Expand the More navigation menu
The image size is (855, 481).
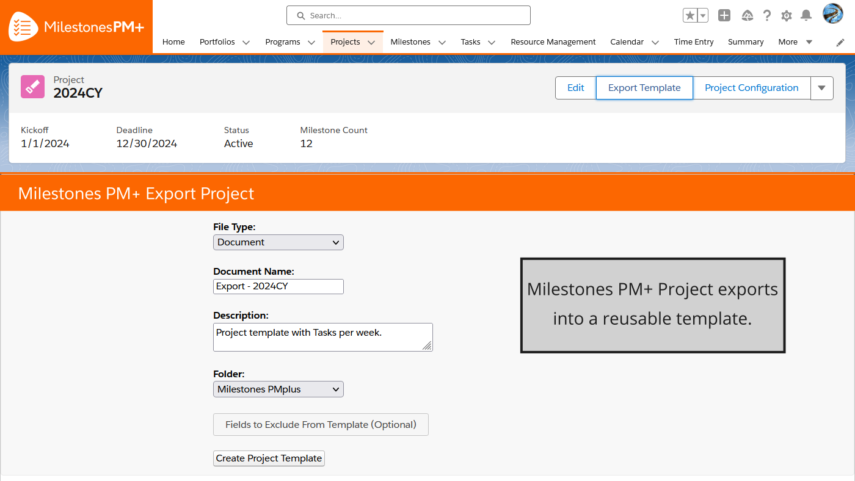(795, 42)
